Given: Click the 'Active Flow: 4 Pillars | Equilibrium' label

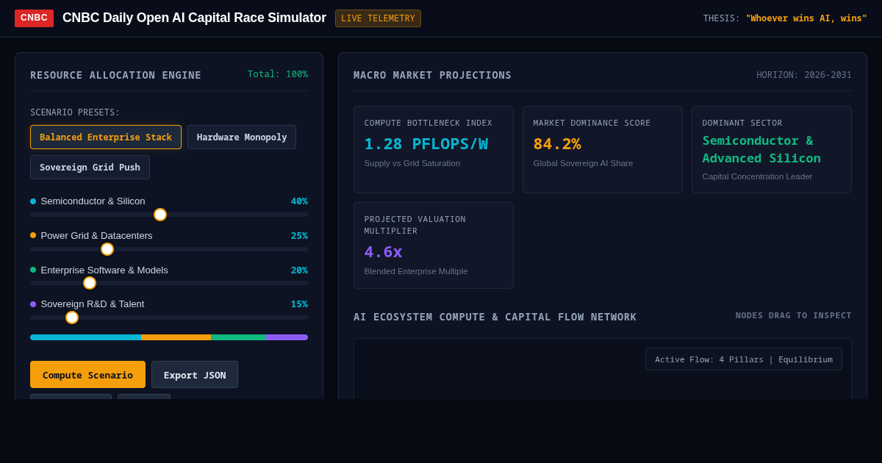Looking at the screenshot, I should [x=744, y=359].
